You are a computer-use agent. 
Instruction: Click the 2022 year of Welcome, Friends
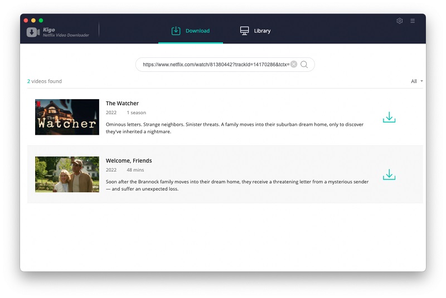(111, 170)
